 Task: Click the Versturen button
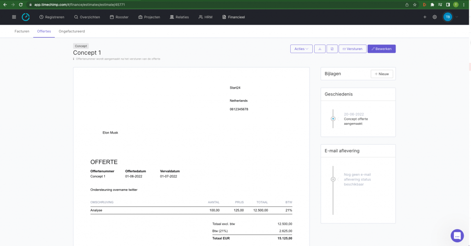pos(352,49)
